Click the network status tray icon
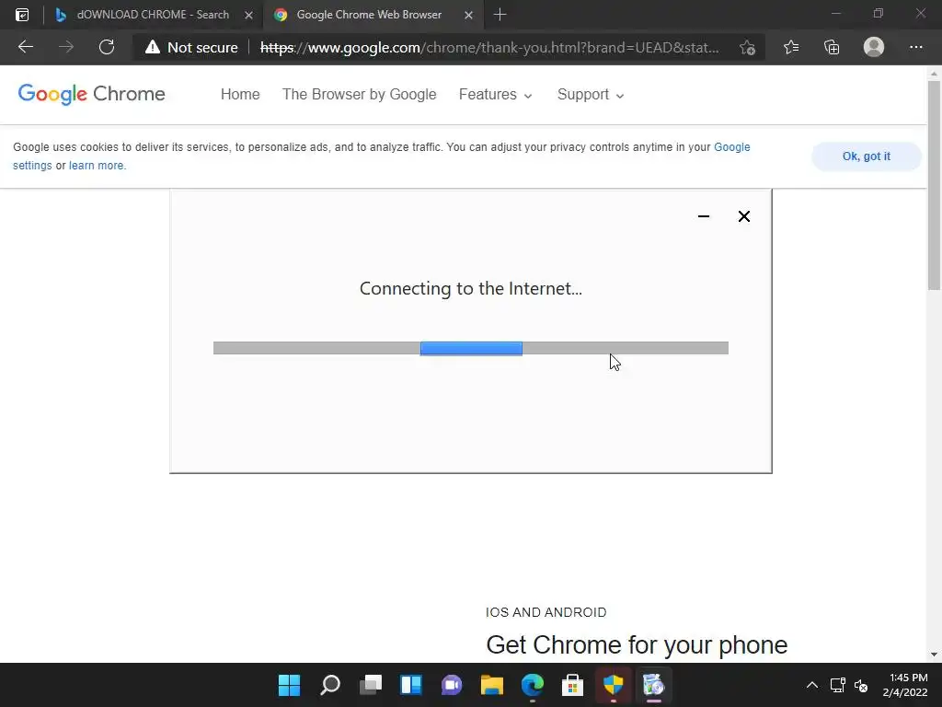The height and width of the screenshot is (707, 942). click(x=837, y=685)
